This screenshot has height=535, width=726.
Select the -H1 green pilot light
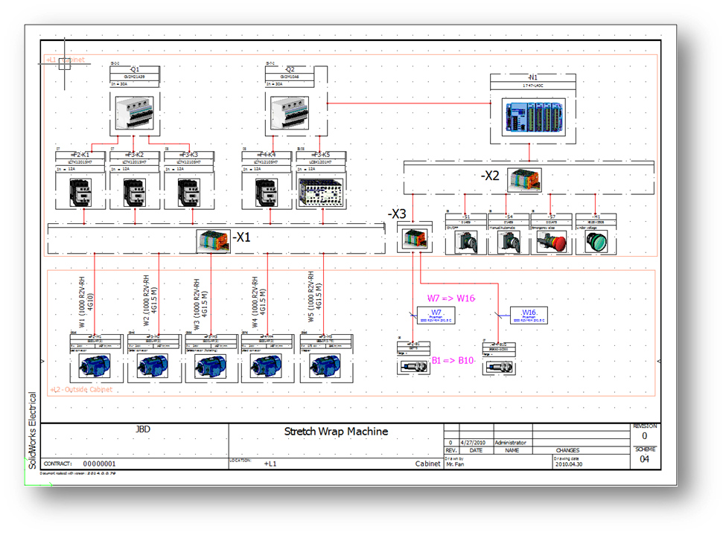click(x=596, y=242)
